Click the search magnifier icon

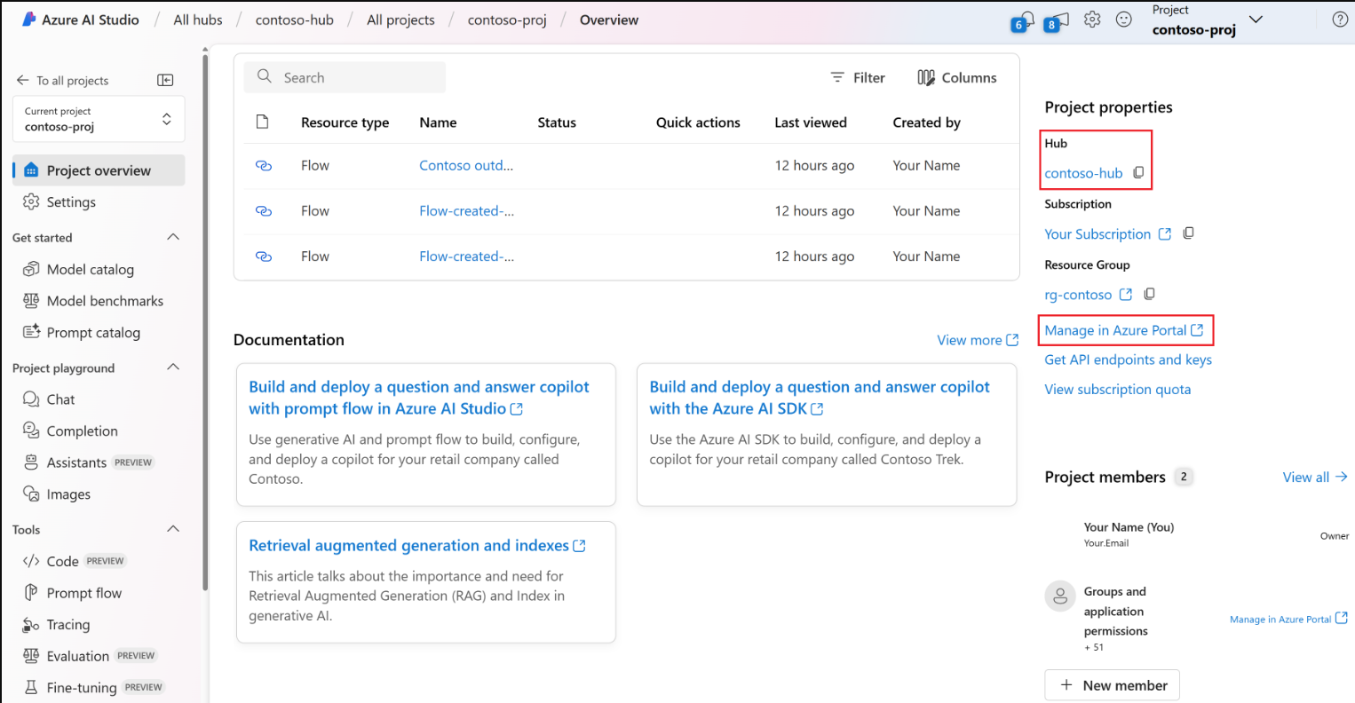pos(264,76)
